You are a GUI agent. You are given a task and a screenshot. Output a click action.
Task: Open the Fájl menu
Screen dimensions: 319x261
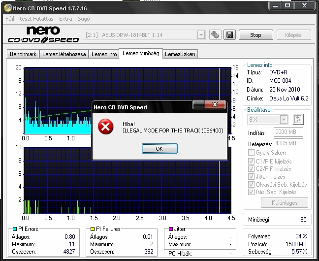10,19
